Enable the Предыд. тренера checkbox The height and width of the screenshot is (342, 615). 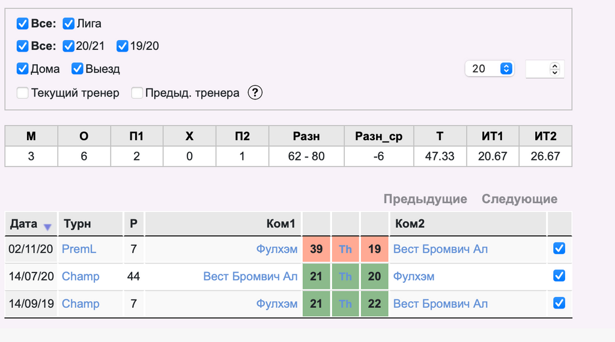137,93
